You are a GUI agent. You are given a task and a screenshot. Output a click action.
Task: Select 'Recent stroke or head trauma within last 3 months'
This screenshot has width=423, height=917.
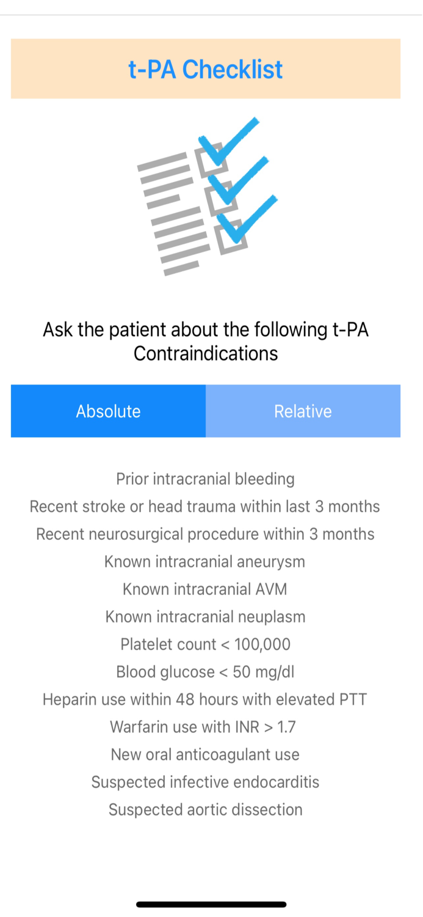pyautogui.click(x=205, y=507)
